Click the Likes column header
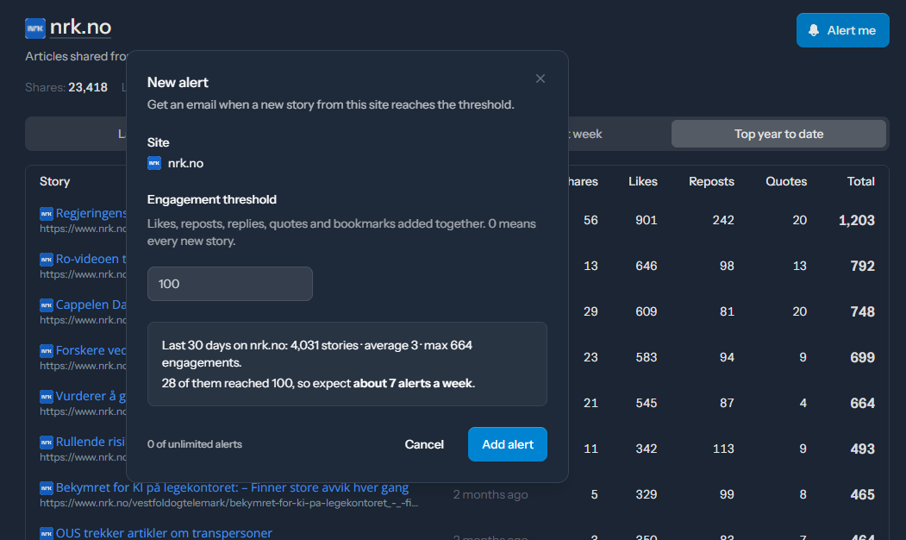The height and width of the screenshot is (540, 906). [x=642, y=181]
